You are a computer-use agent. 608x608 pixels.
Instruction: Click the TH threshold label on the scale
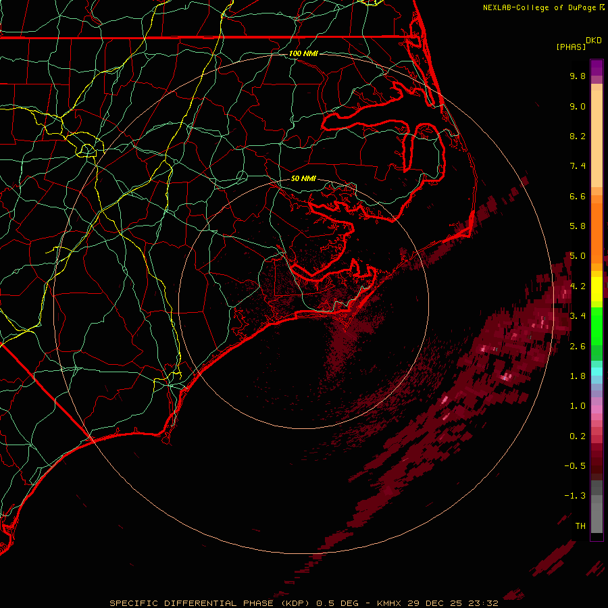coord(580,526)
